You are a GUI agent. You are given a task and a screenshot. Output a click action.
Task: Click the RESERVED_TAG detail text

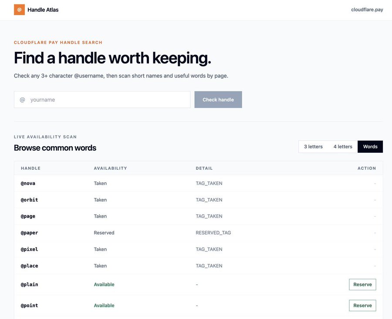tap(213, 233)
